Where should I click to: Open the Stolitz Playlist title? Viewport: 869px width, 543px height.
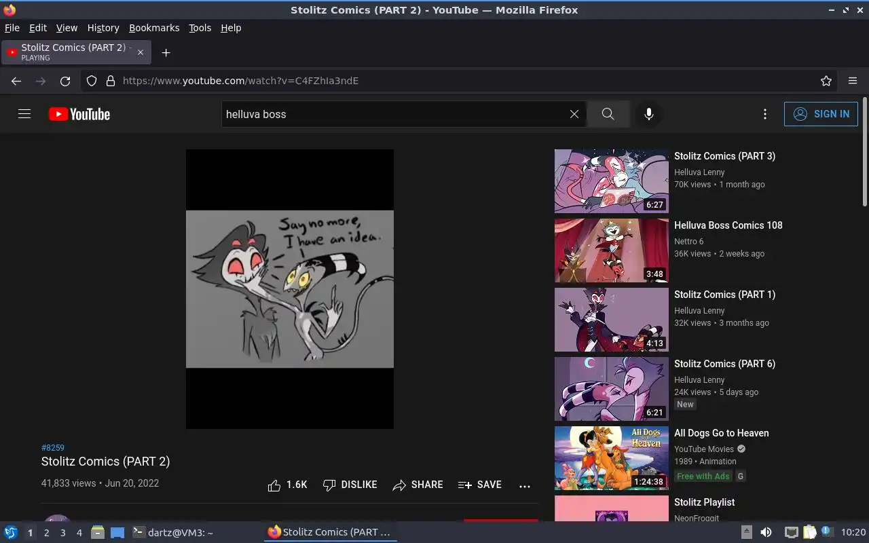[x=704, y=502]
